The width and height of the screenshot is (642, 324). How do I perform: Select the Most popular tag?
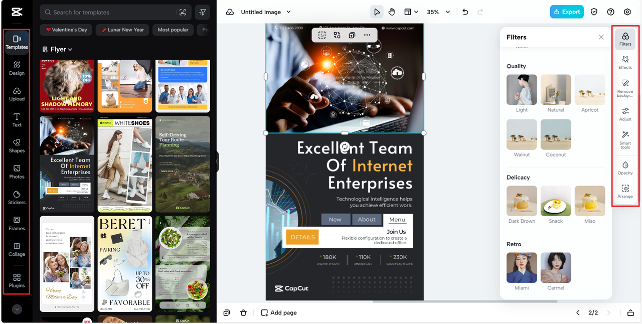point(173,30)
